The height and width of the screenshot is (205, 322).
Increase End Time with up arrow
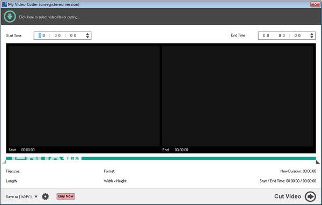pyautogui.click(x=312, y=34)
